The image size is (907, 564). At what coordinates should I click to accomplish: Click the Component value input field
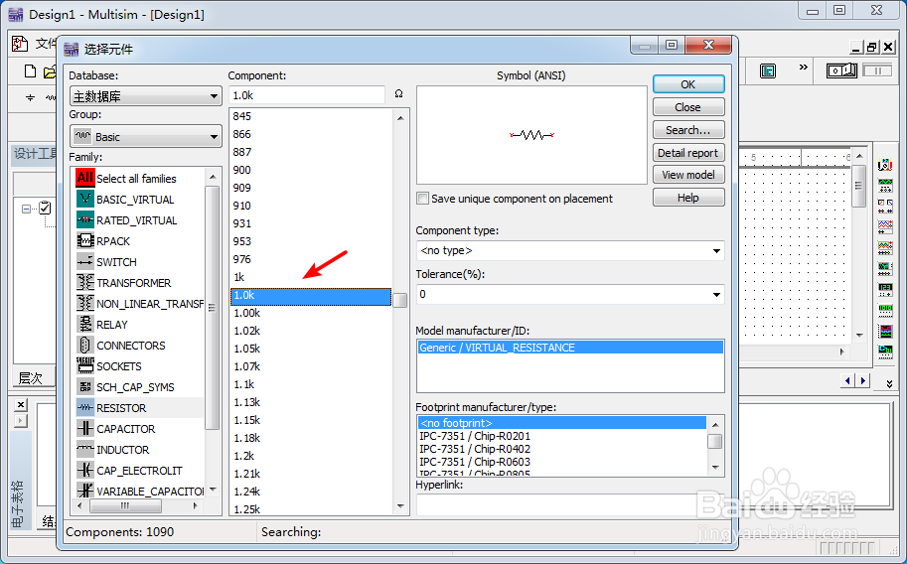point(307,95)
